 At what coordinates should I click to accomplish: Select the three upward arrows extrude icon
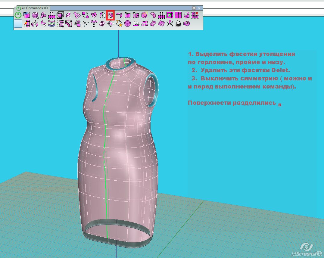click(x=136, y=24)
